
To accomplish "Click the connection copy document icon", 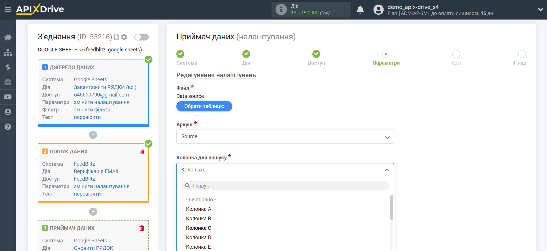I will pos(116,37).
